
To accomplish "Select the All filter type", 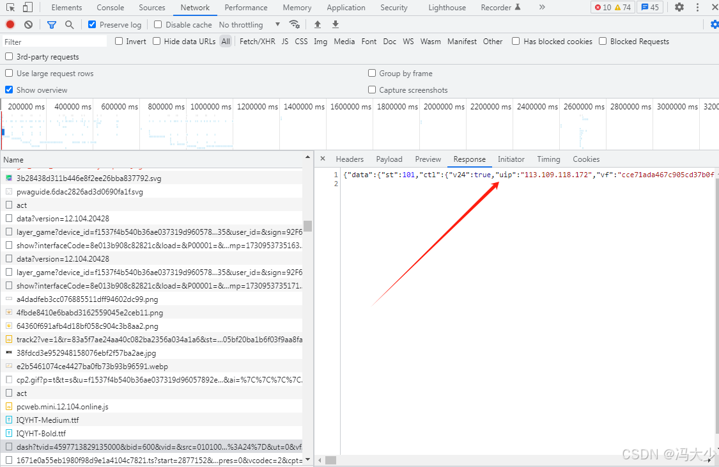I will click(226, 42).
